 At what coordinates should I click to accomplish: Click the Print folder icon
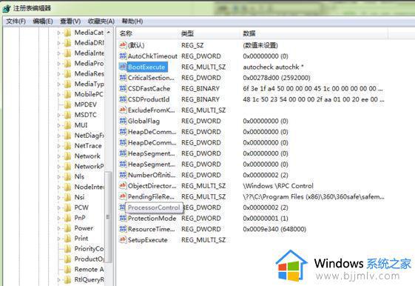[x=68, y=239]
